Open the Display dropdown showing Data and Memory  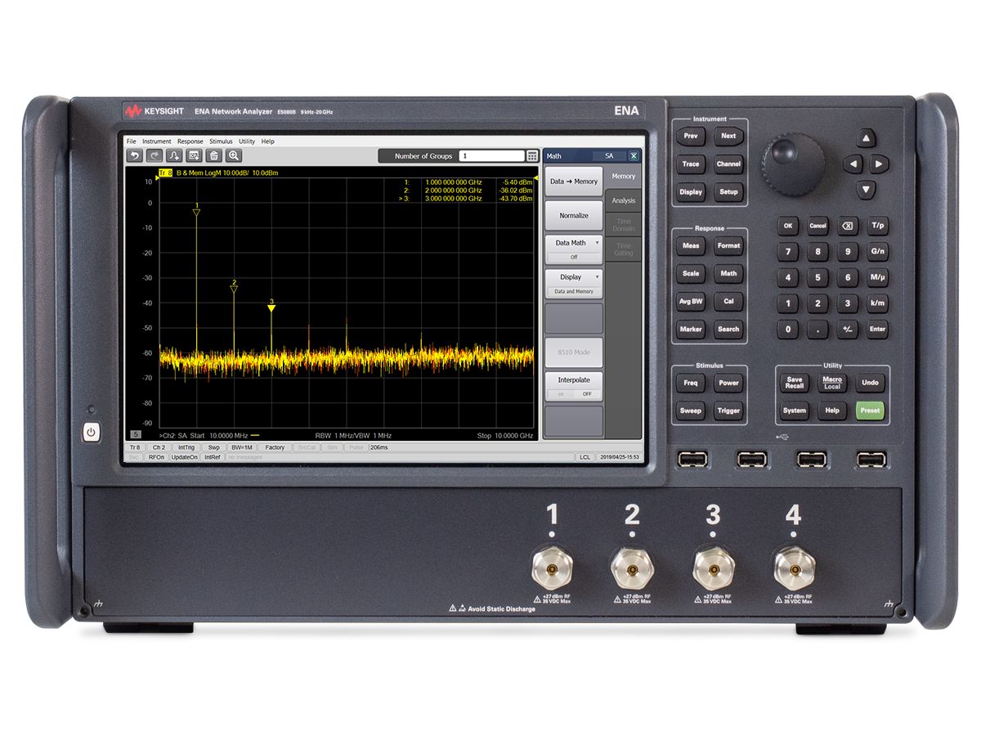coord(573,277)
